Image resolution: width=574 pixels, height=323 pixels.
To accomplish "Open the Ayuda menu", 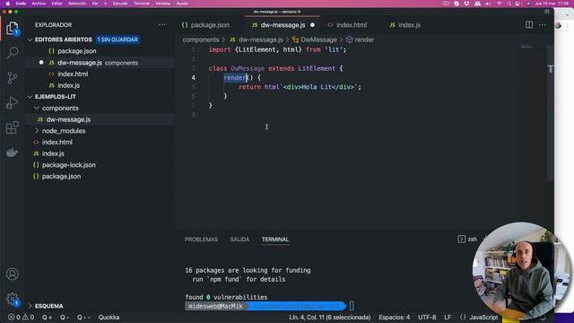I will 182,4.
